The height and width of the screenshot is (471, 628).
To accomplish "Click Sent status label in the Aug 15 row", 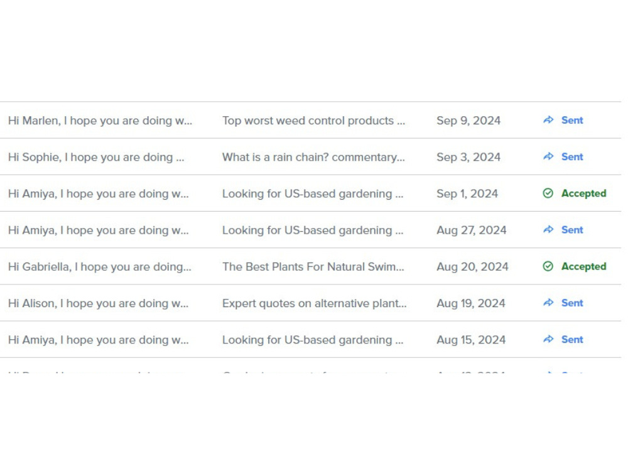I will coord(572,340).
